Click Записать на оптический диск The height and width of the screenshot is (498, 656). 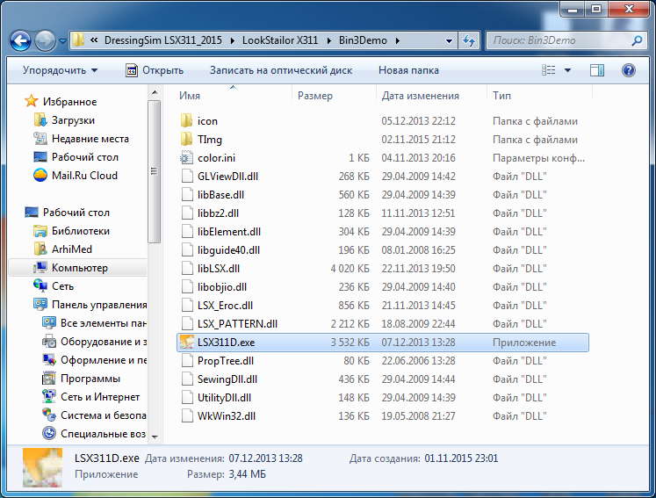(281, 70)
